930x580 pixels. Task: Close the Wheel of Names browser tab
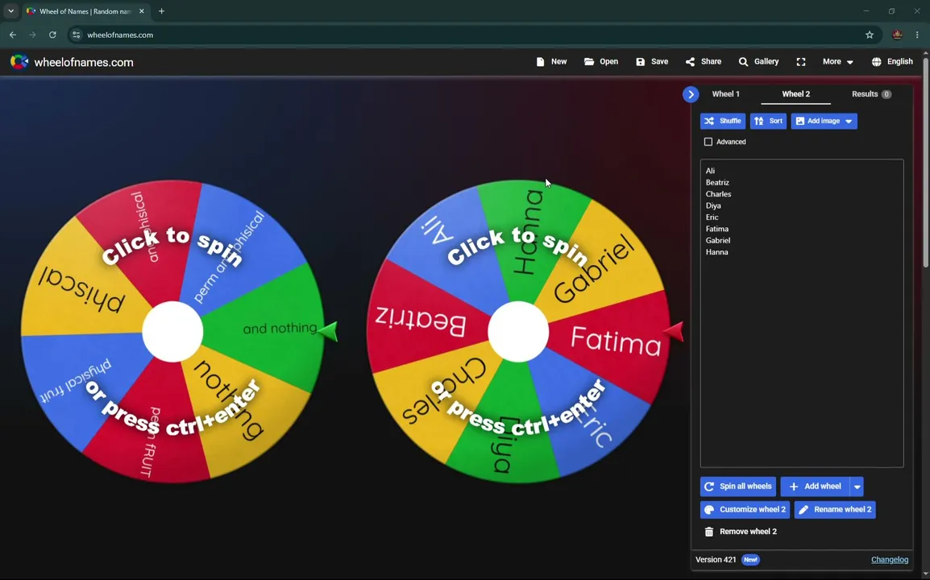pos(141,11)
